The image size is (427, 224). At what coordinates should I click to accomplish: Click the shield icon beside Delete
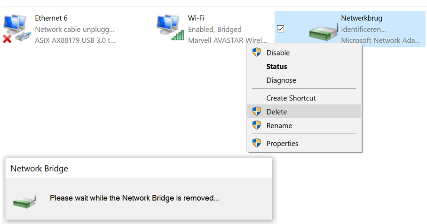coord(256,112)
